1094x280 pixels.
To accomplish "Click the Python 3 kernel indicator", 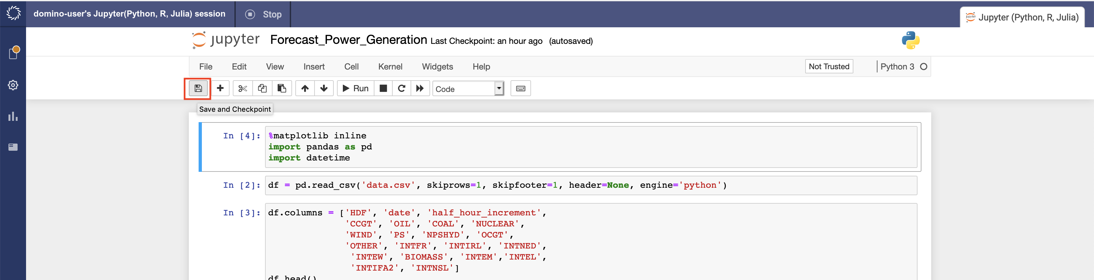I will click(897, 67).
